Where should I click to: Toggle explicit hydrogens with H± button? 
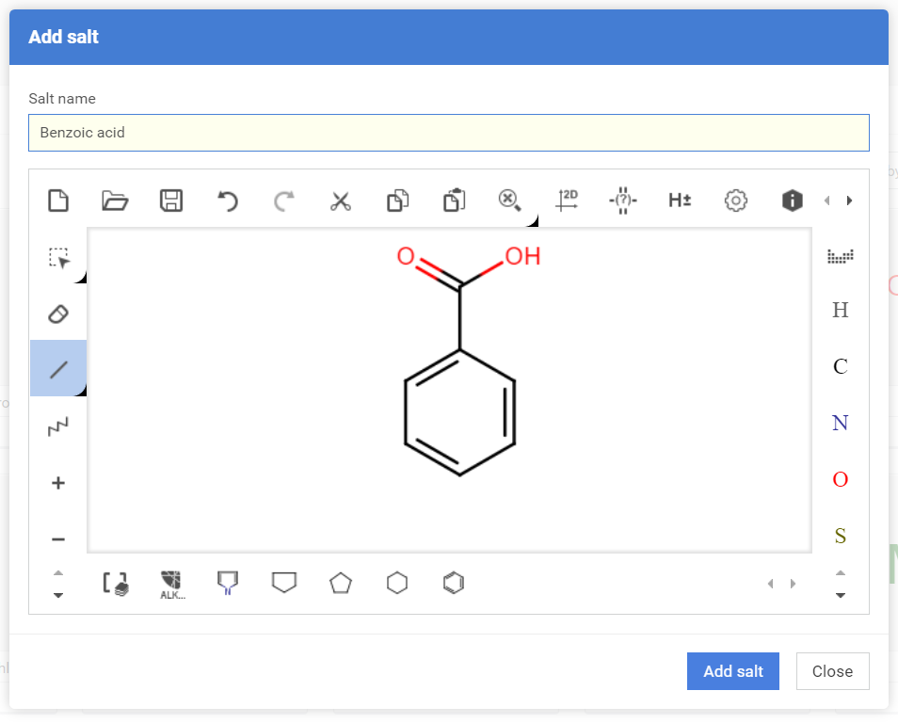[680, 201]
